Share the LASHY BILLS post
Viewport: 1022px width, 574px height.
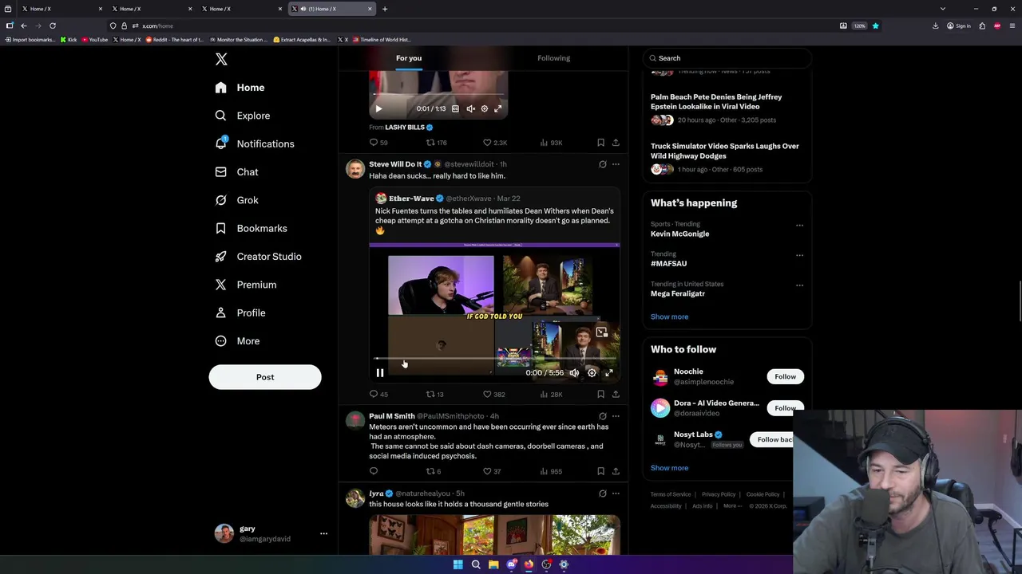pyautogui.click(x=616, y=143)
